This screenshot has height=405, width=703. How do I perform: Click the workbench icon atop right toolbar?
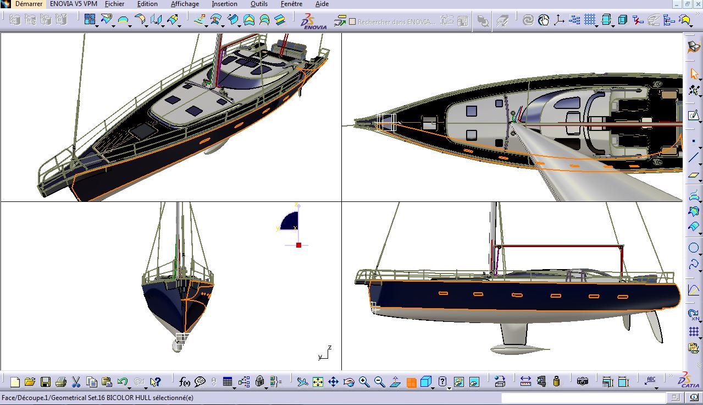[x=694, y=47]
